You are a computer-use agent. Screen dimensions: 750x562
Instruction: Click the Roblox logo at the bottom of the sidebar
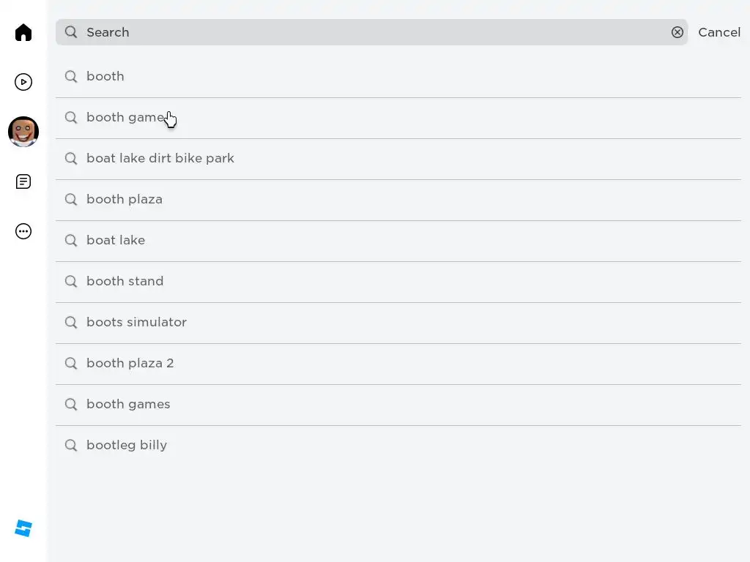(23, 528)
